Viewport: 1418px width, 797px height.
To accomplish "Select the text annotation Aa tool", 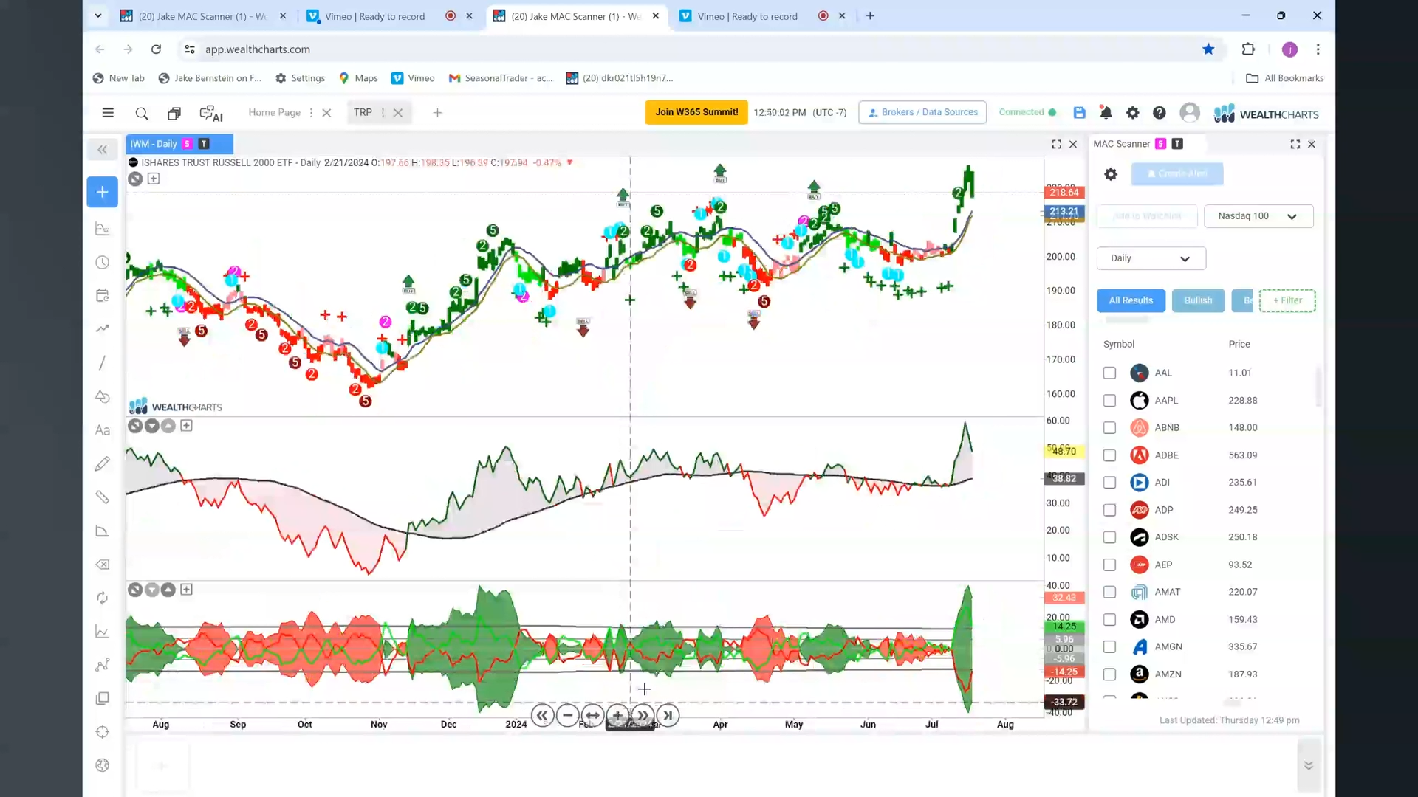I will 103,430.
